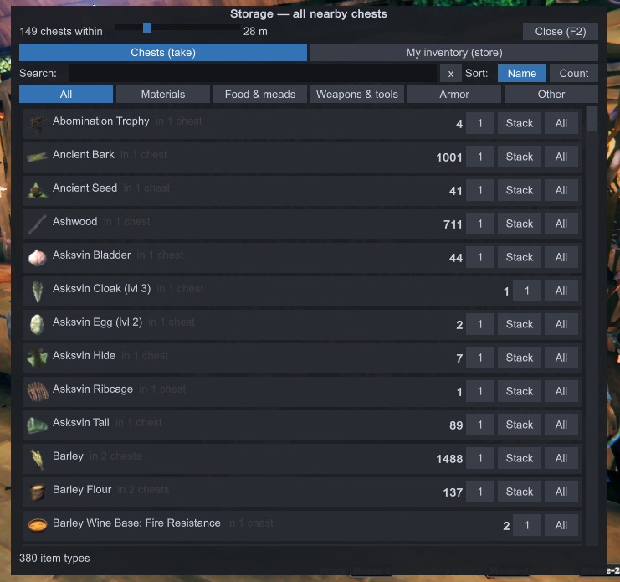
Task: Adjust the chest range slider handle
Action: coord(147,28)
